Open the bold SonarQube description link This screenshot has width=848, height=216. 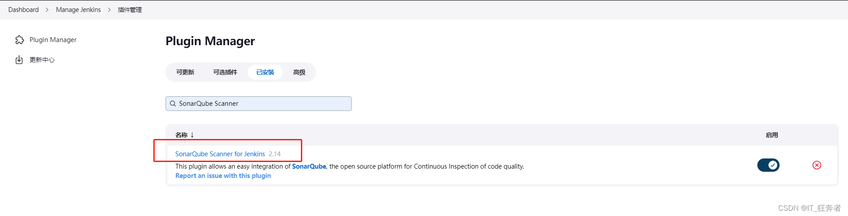[309, 166]
